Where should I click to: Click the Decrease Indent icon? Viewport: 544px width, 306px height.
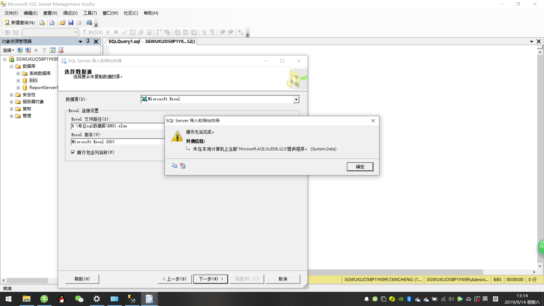[x=223, y=32]
